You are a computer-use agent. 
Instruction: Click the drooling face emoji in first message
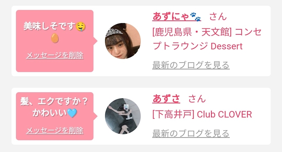pos(81,27)
